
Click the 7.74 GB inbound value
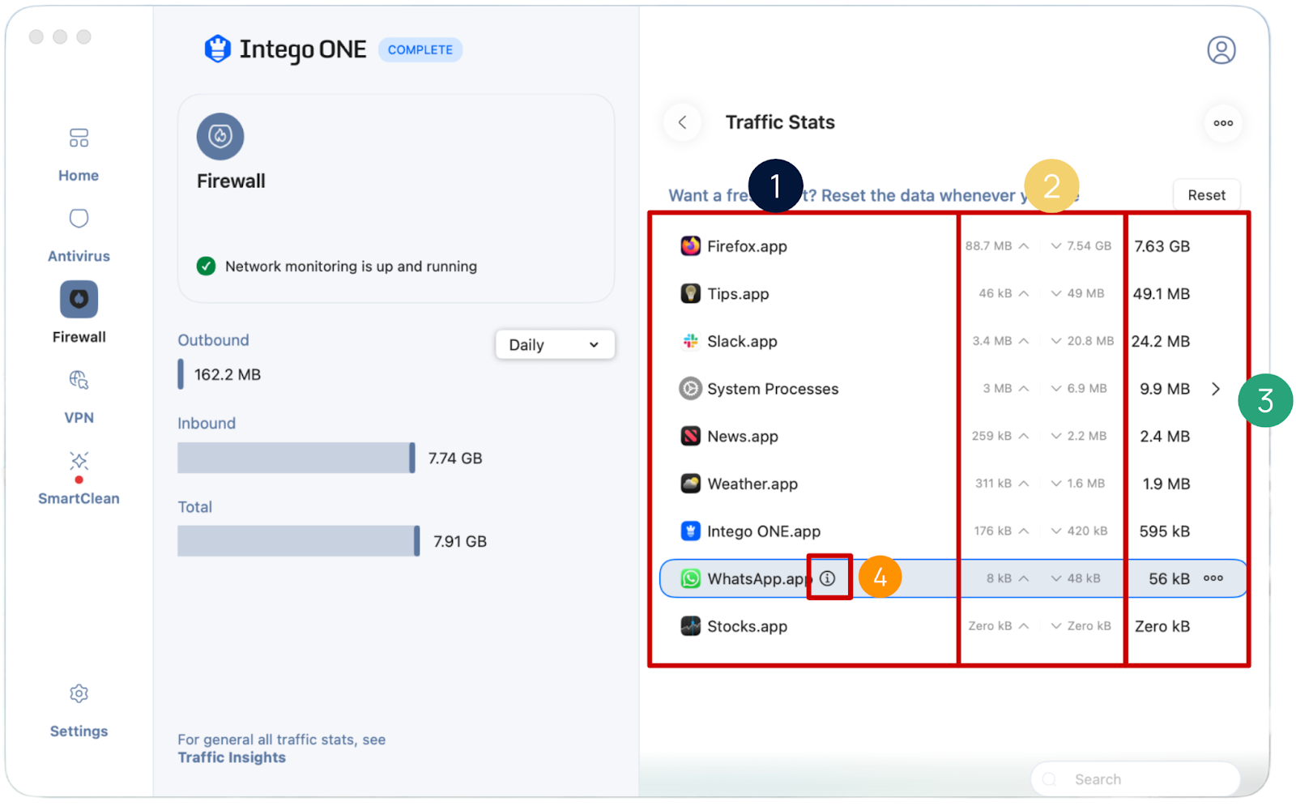(x=455, y=458)
